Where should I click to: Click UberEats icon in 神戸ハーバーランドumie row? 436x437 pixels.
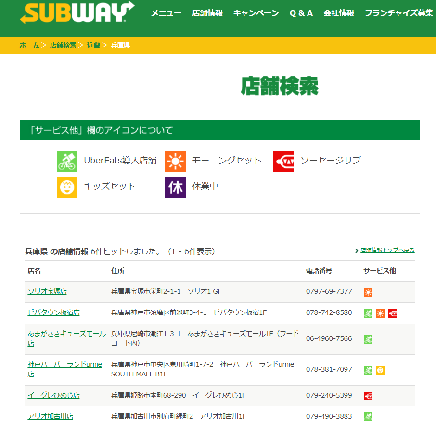368,370
